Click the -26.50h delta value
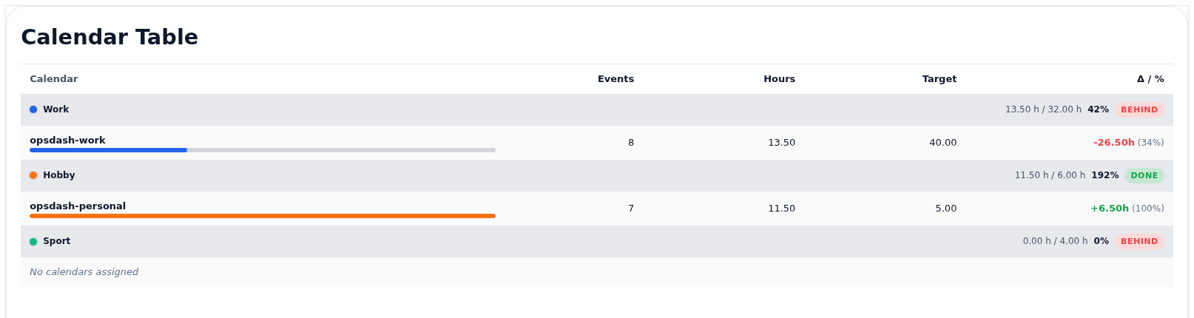The image size is (1194, 318). tap(1113, 143)
